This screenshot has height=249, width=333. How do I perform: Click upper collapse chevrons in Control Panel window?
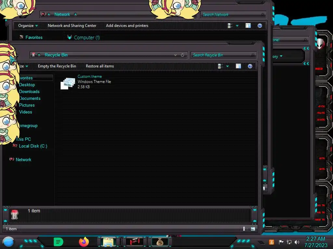[306, 49]
